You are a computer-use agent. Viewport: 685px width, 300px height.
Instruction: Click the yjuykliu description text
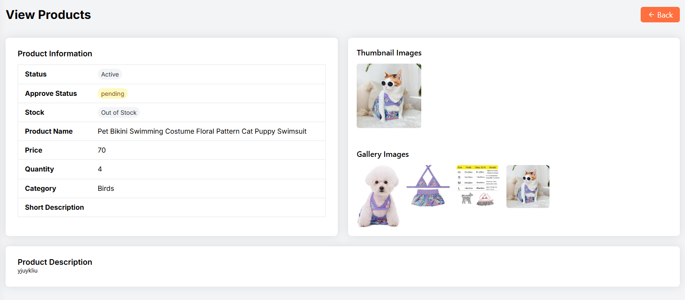pos(28,271)
